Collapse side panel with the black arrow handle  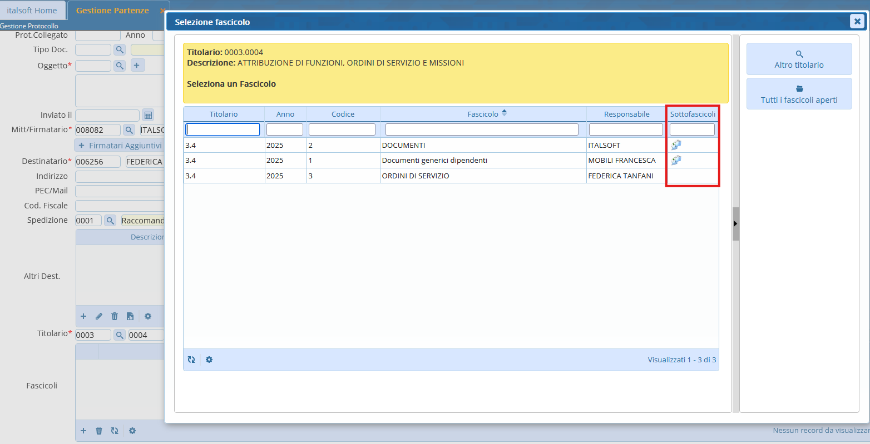[735, 223]
